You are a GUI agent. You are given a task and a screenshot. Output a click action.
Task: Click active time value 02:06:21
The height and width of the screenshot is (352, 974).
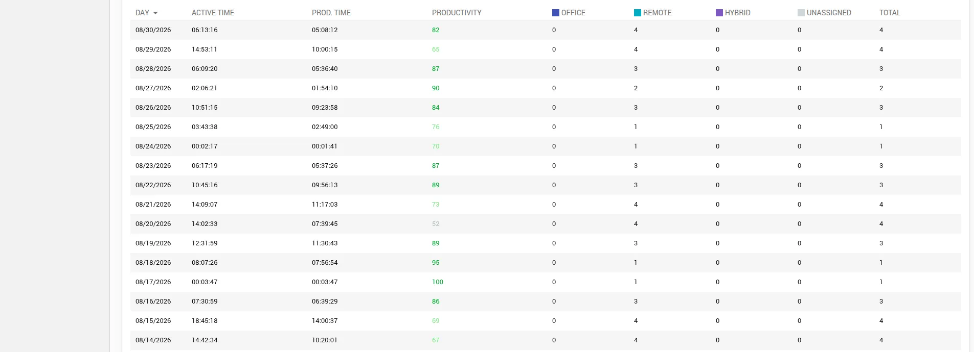click(x=205, y=88)
